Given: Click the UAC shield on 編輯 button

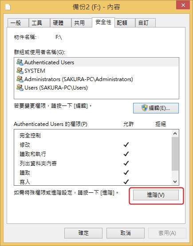Looking at the screenshot, I should [x=145, y=108].
